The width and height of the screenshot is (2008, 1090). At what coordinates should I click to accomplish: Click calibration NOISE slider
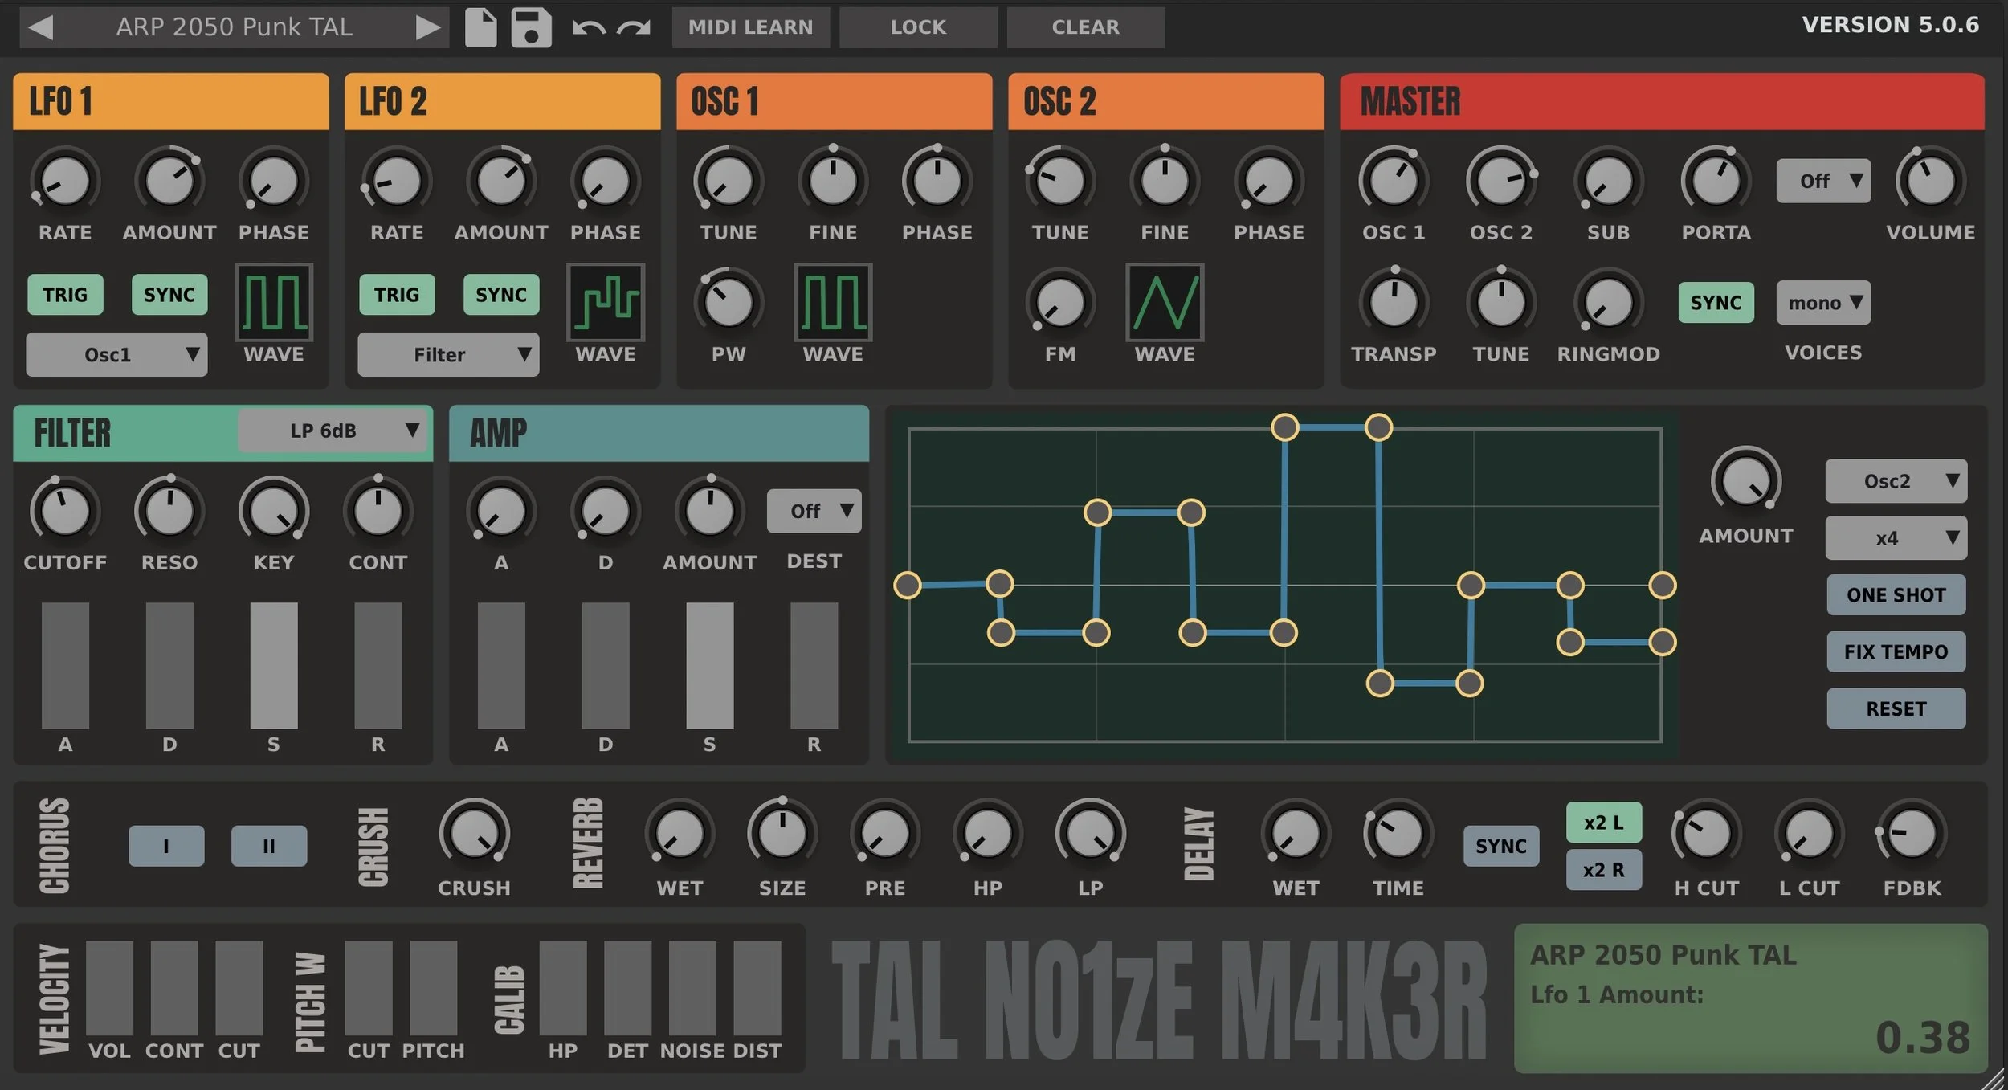pyautogui.click(x=692, y=989)
